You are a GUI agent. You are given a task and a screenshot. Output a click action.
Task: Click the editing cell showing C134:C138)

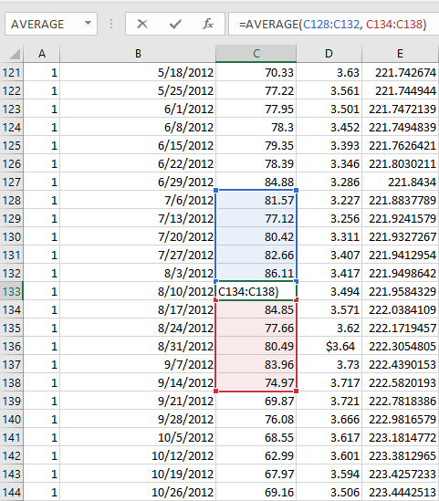click(256, 291)
